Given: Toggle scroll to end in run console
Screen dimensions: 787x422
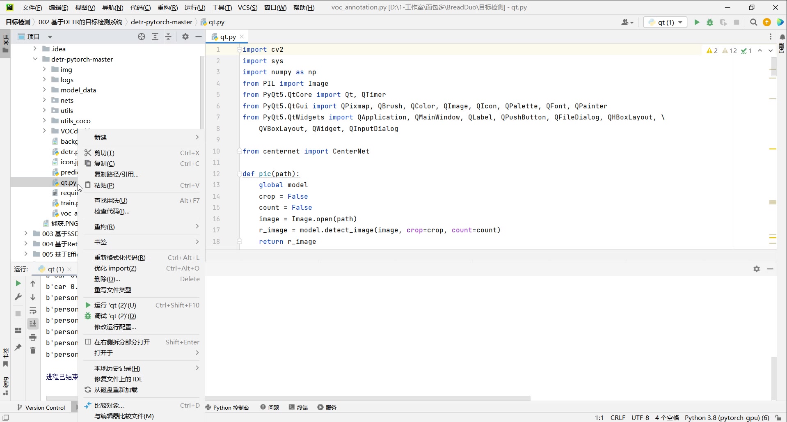Looking at the screenshot, I should coord(33,323).
